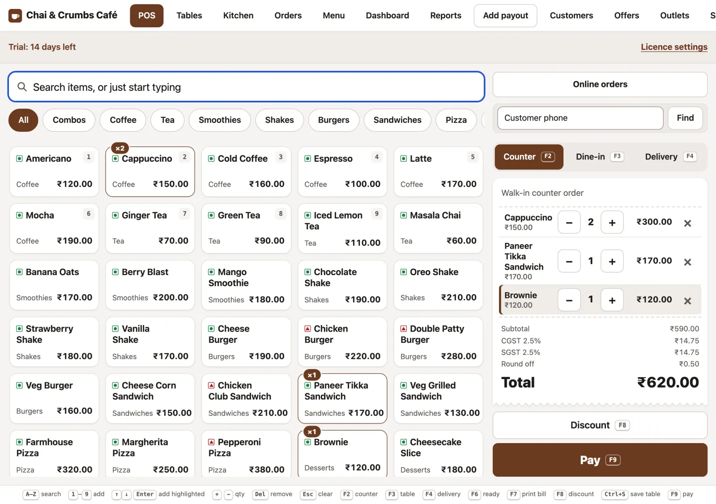The image size is (716, 504).
Task: Add Mango Smoothie to the order
Action: pos(246,285)
